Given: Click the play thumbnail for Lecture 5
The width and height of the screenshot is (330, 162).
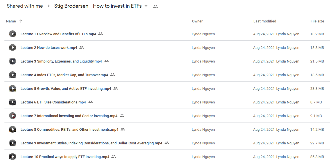Looking at the screenshot, I should pyautogui.click(x=13, y=89).
